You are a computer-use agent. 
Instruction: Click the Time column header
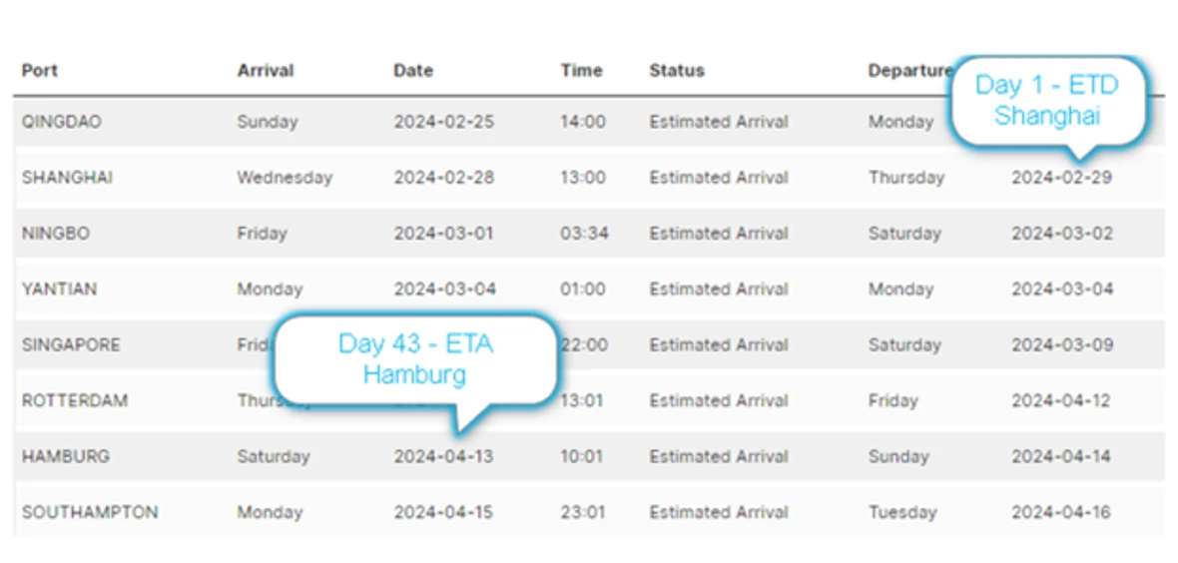pos(581,71)
